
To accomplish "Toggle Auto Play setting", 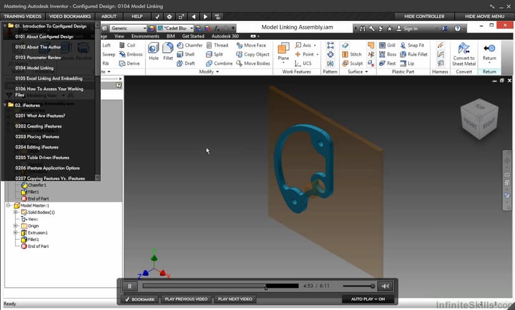I will (x=368, y=299).
